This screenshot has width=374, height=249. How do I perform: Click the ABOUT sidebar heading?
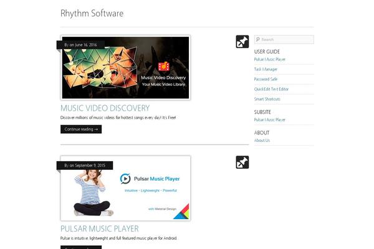(x=262, y=133)
